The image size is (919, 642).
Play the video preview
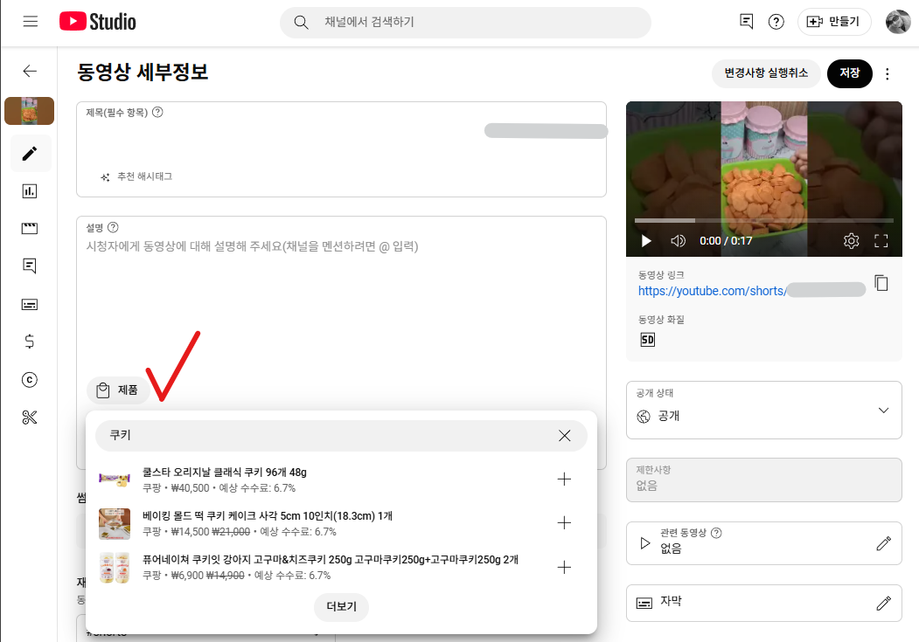(646, 240)
